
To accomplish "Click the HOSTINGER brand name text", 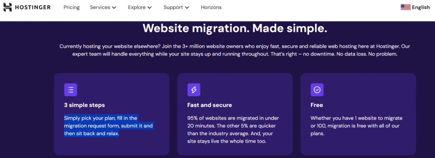I will [x=33, y=8].
